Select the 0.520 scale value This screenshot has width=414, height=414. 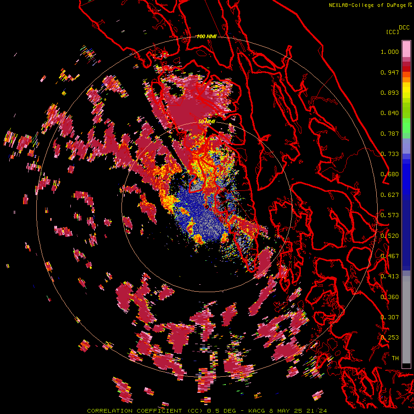tap(390, 236)
